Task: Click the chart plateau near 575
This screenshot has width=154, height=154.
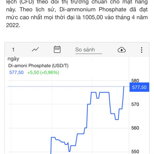Action: point(104,92)
